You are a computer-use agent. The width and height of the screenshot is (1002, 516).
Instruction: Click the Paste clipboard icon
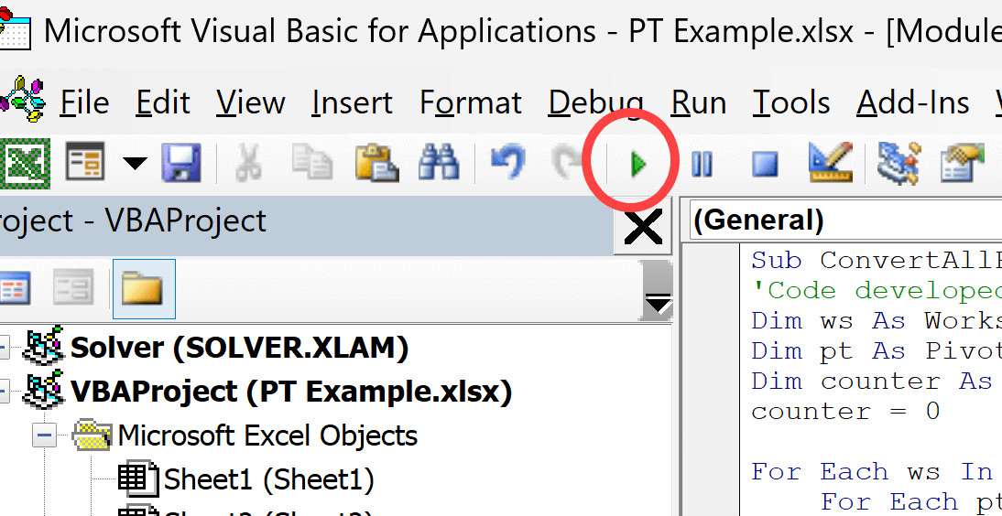point(376,165)
